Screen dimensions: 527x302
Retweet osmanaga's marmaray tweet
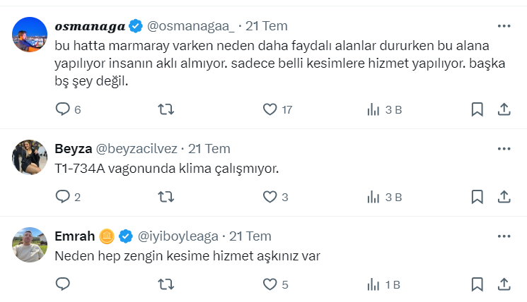click(166, 109)
